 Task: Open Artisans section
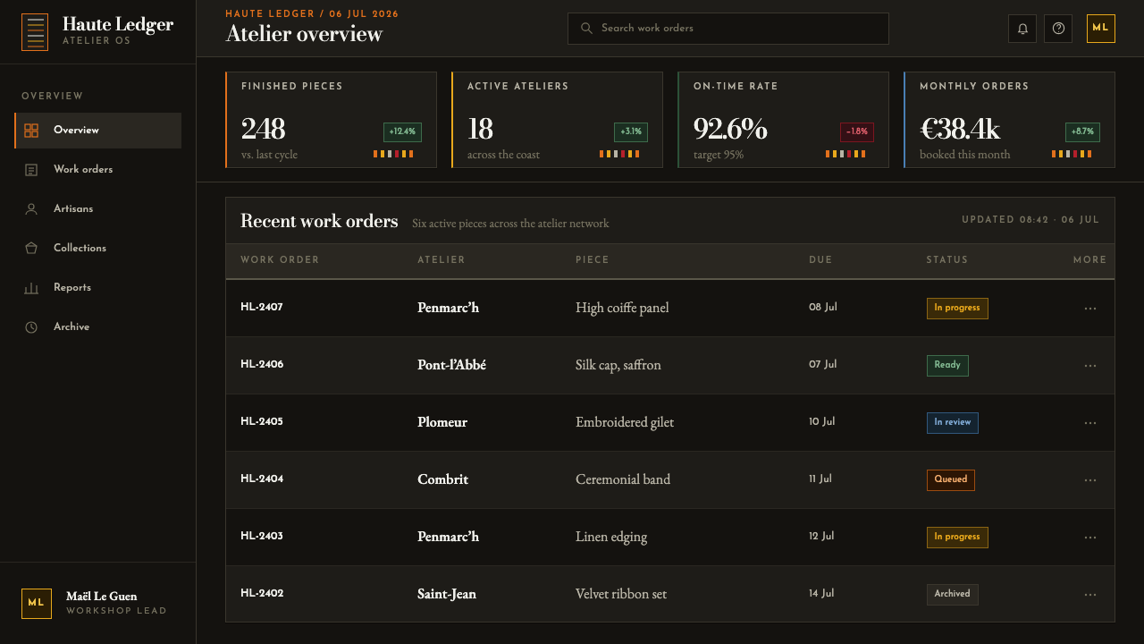click(x=98, y=209)
